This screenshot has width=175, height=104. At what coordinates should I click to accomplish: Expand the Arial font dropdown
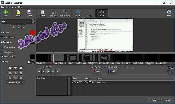click(x=33, y=21)
